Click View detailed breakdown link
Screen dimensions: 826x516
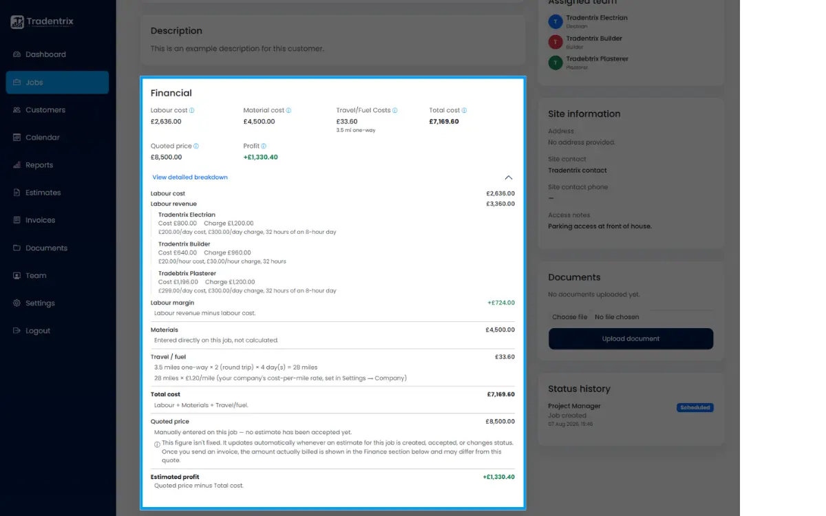click(x=190, y=178)
